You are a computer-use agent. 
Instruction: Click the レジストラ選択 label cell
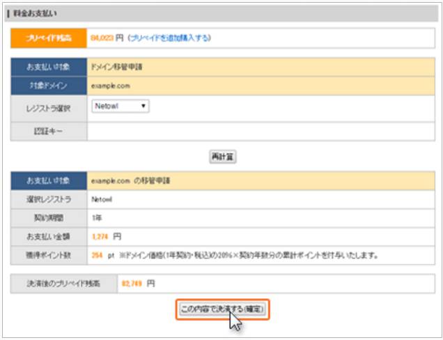pos(49,109)
